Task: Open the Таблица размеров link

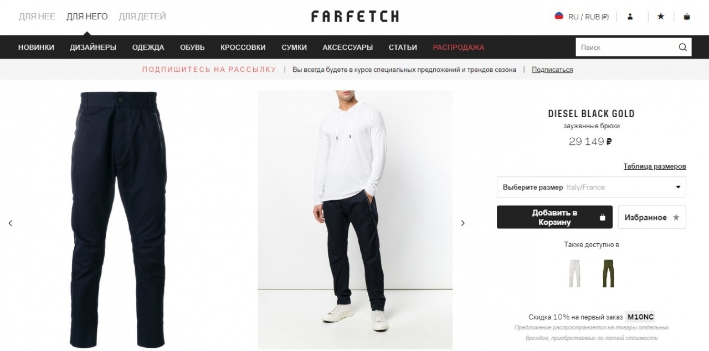Action: tap(655, 166)
